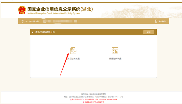Screen dimensions: 182x104
Task: Click the 返回 back button
Action: [x=148, y=32]
